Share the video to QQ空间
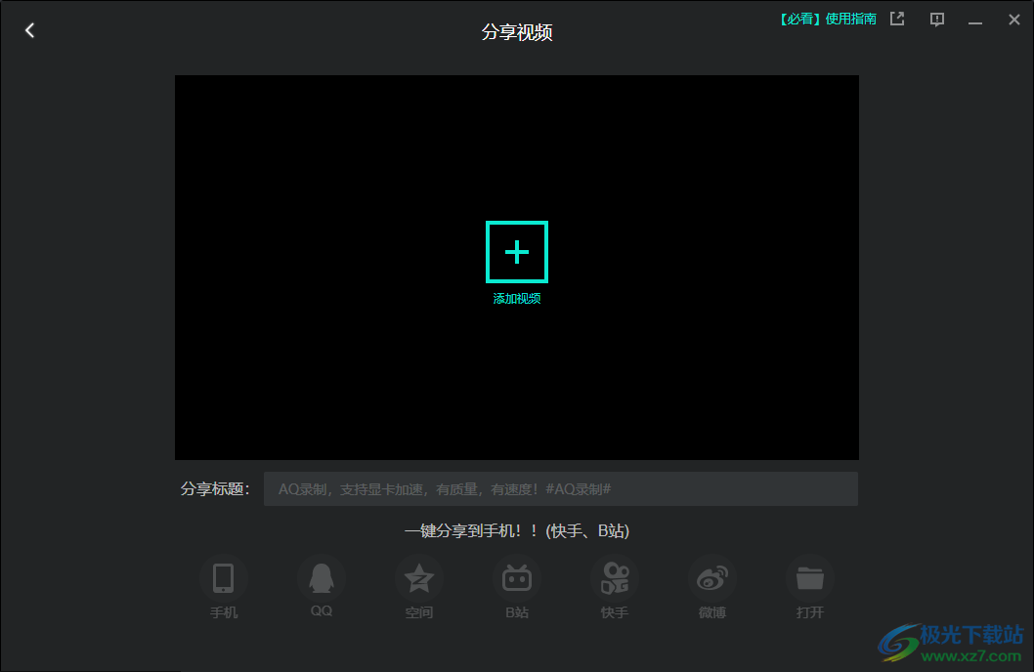Image resolution: width=1034 pixels, height=672 pixels. tap(419, 576)
